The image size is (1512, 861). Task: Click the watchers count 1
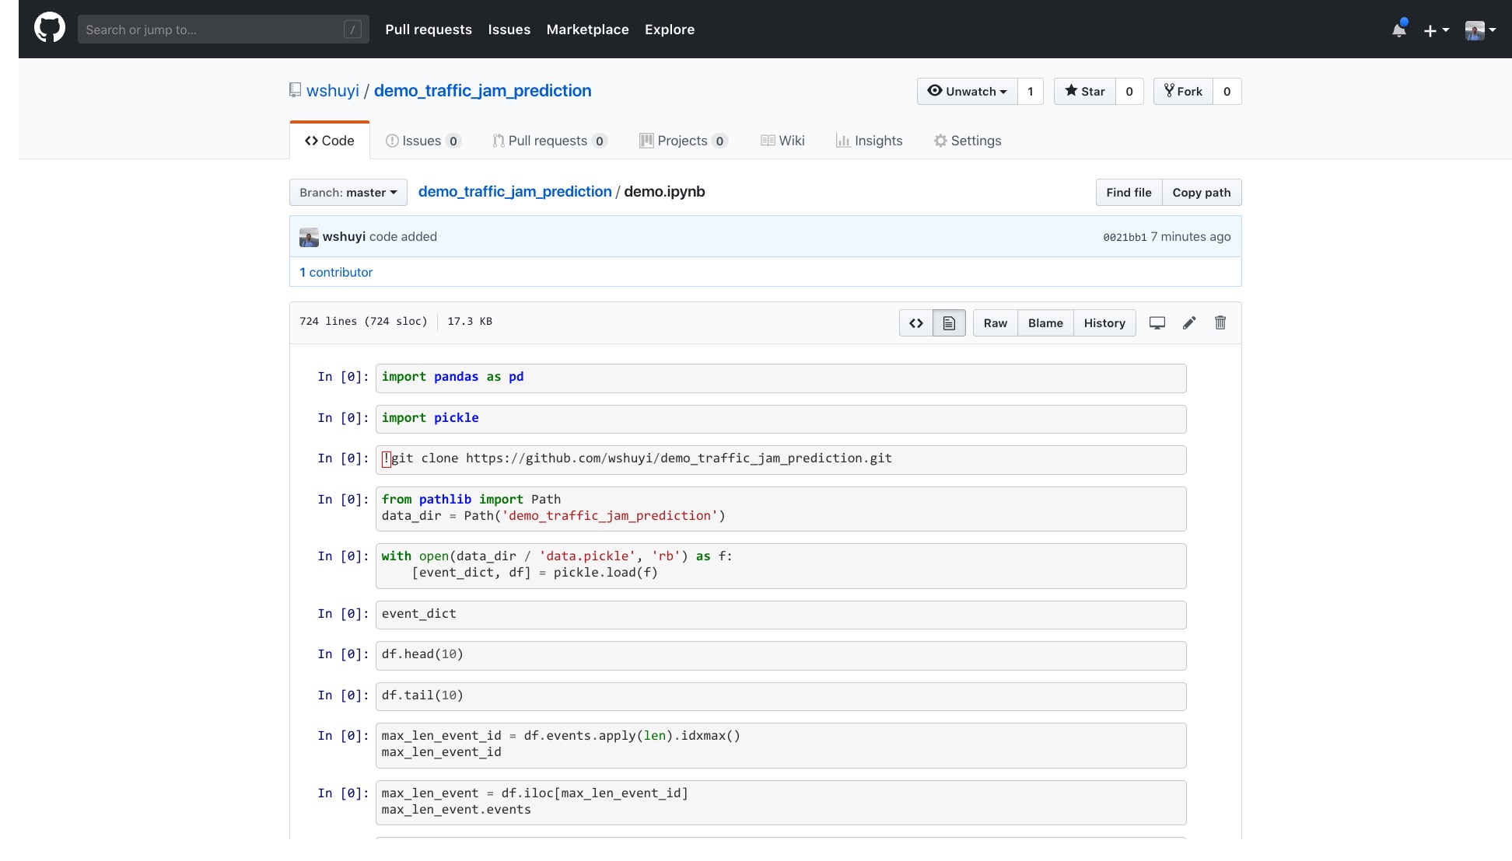(1031, 92)
